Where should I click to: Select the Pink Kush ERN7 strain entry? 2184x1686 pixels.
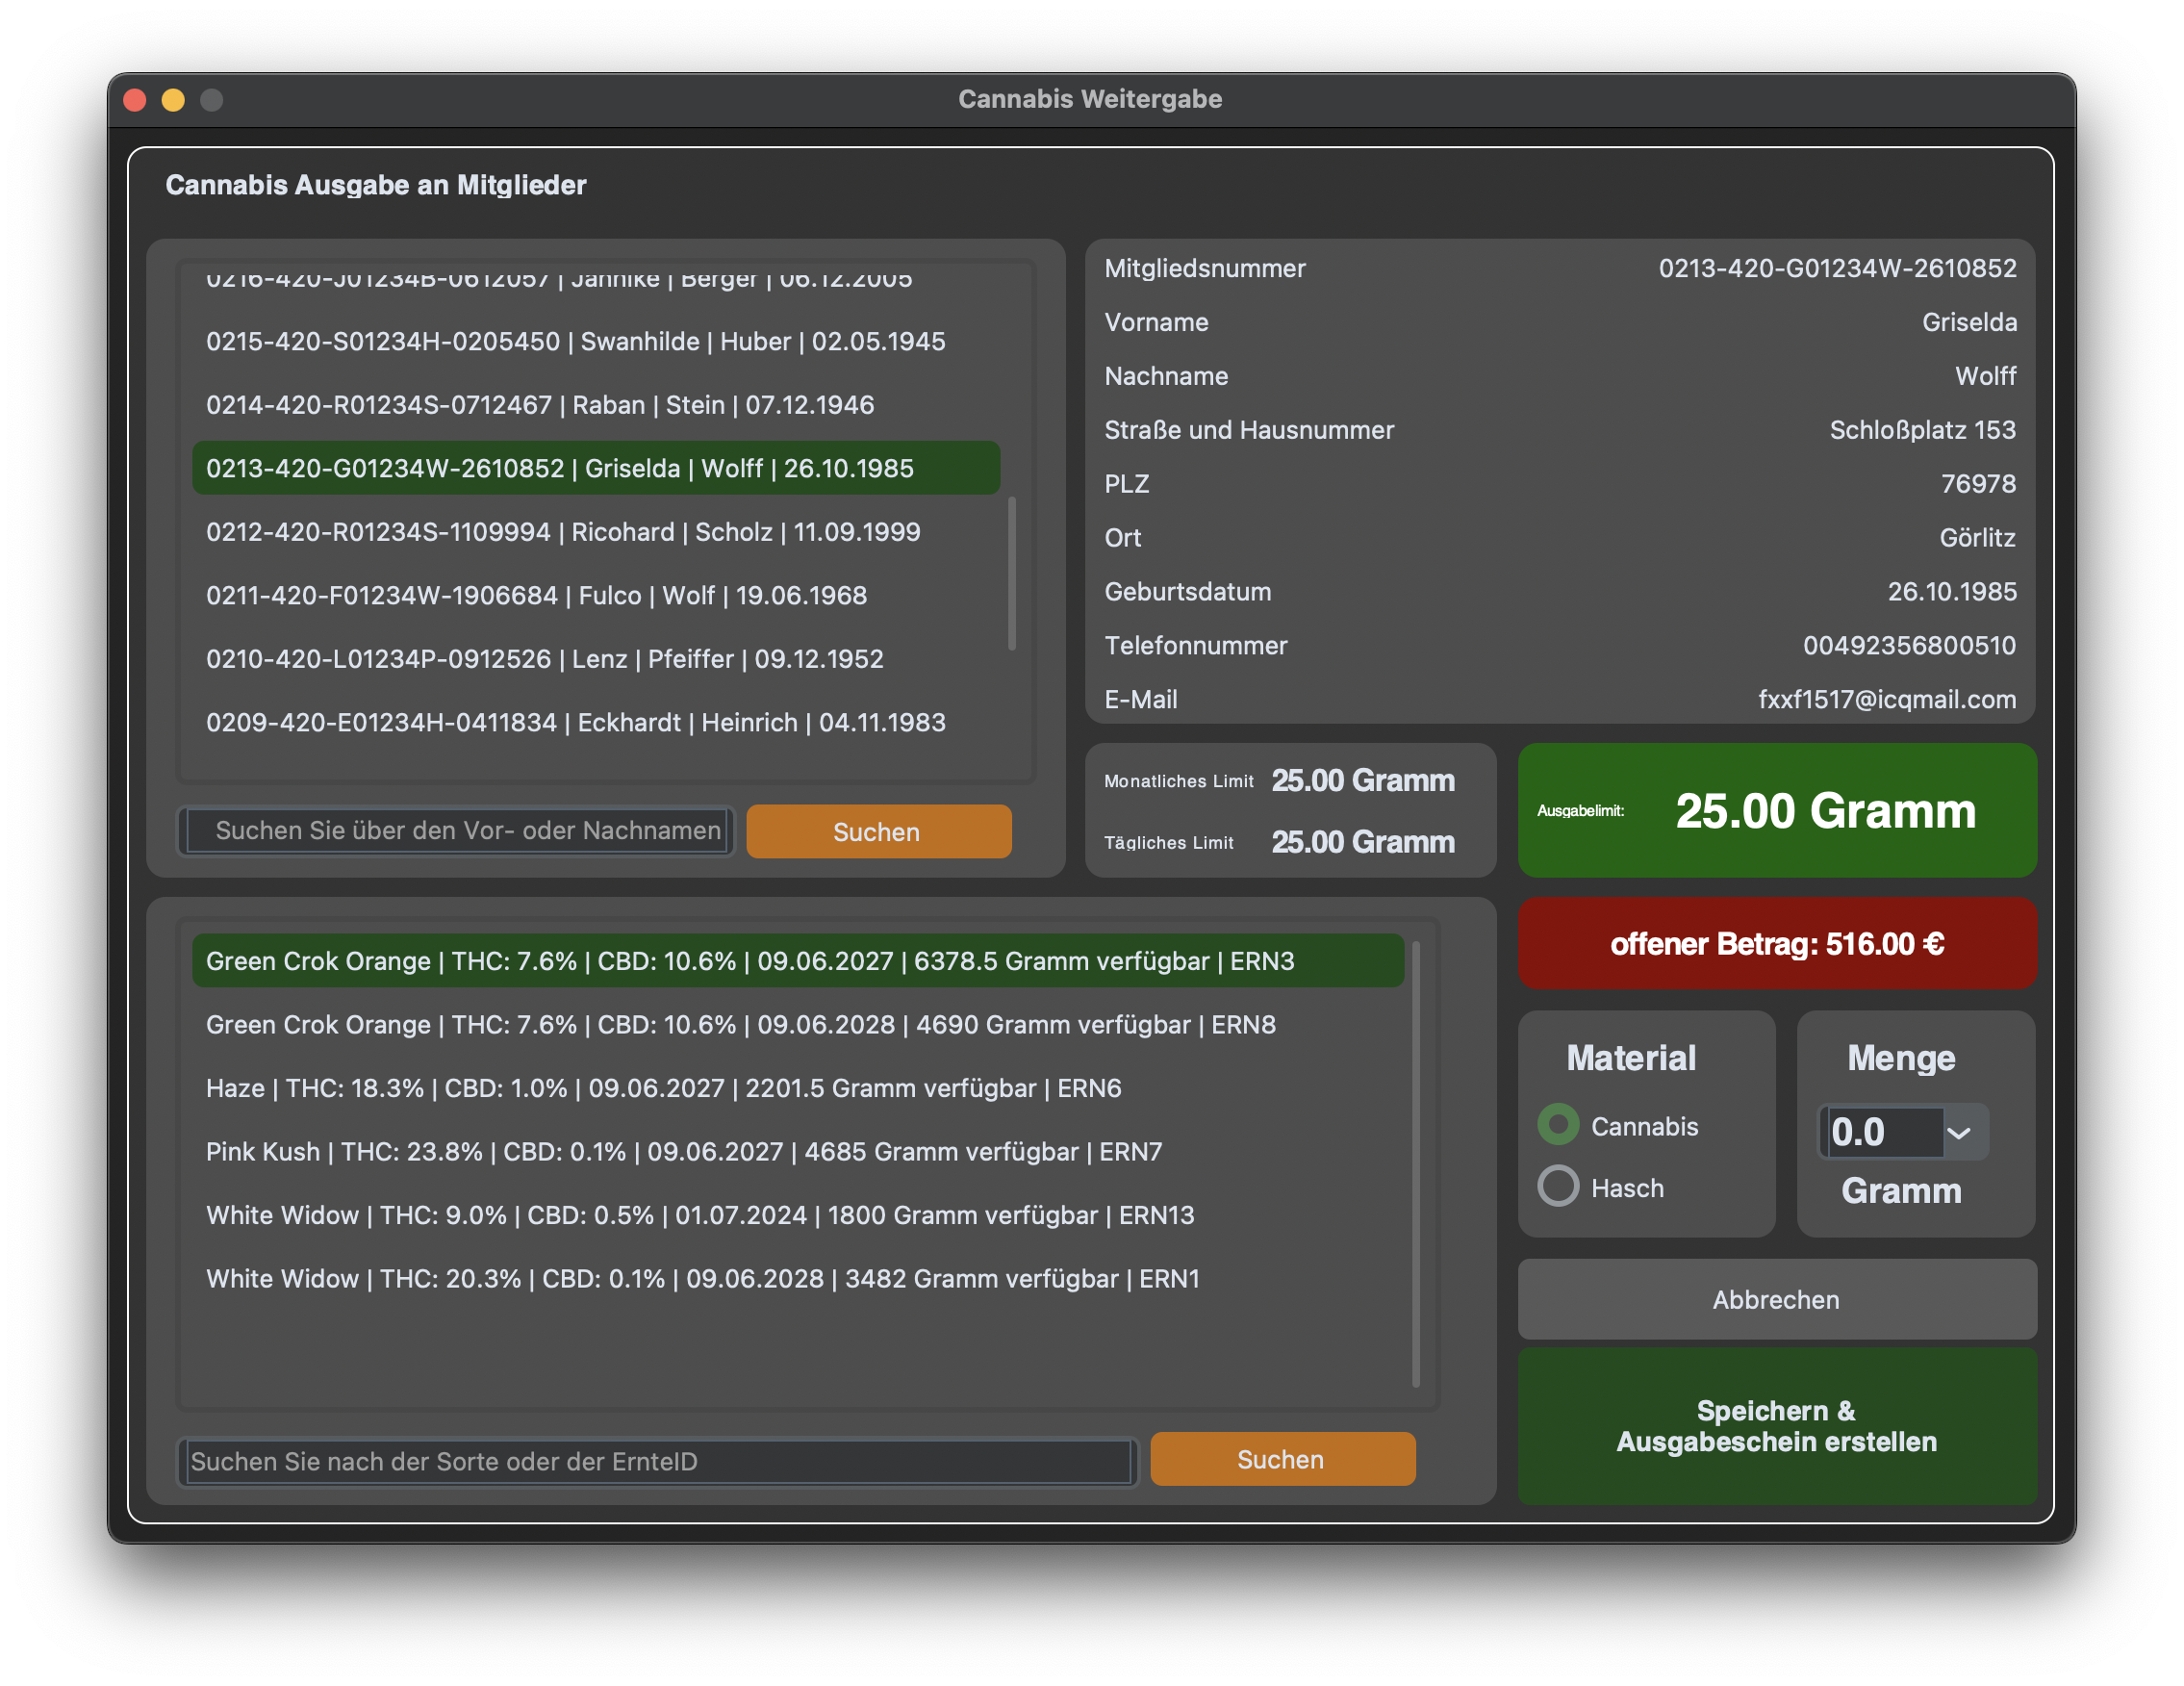684,1152
